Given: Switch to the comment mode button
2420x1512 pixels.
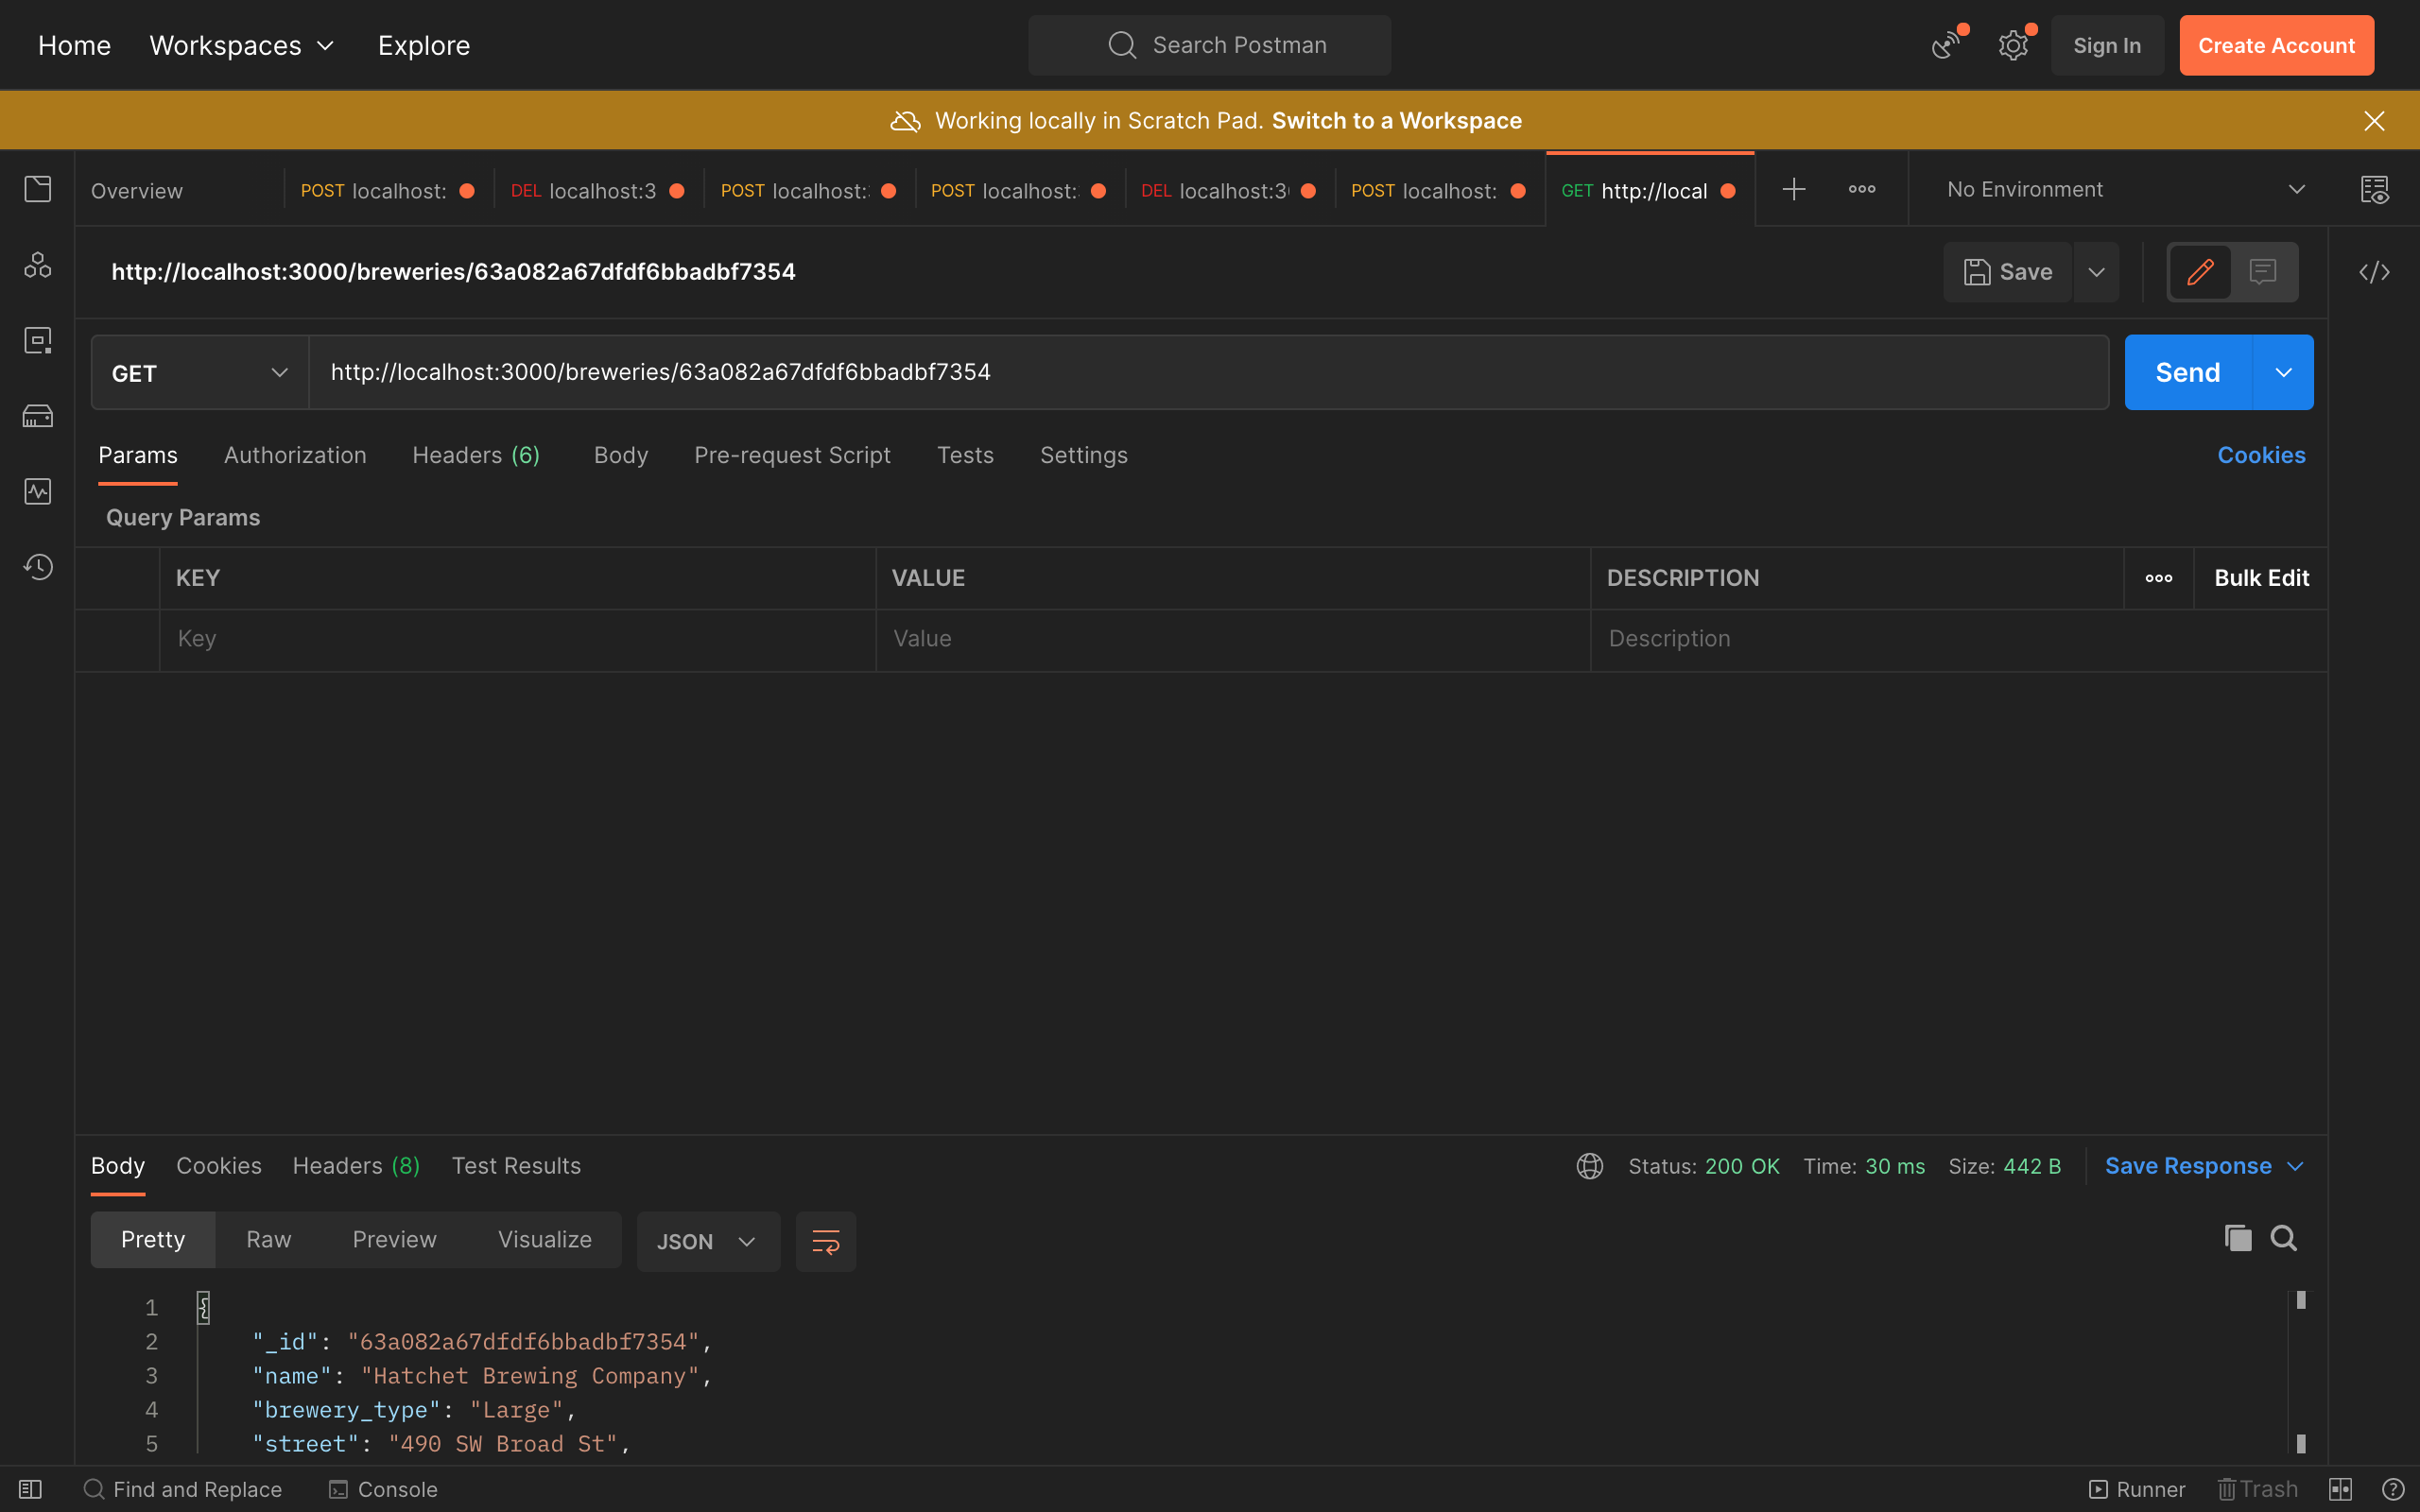Looking at the screenshot, I should 2263,272.
